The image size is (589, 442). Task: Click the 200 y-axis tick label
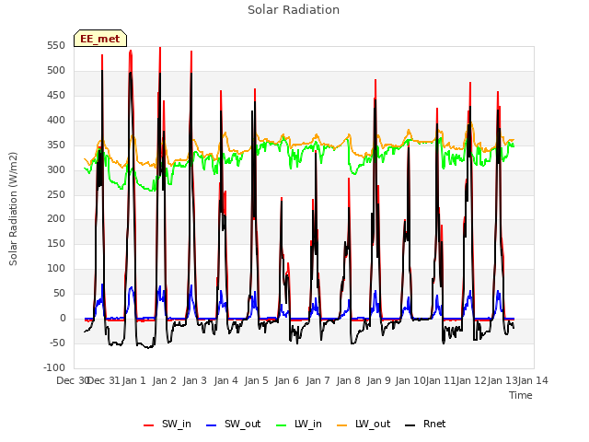point(56,219)
